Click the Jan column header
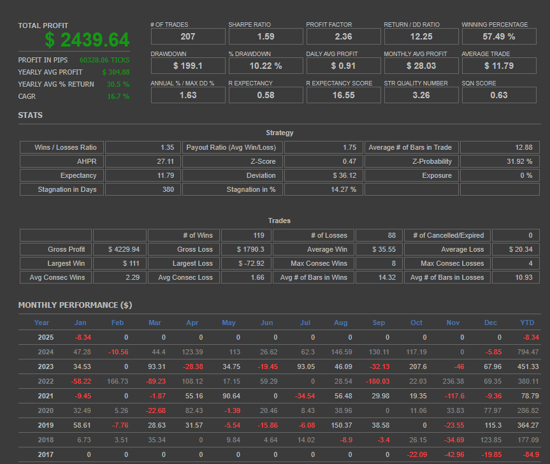 (x=80, y=323)
